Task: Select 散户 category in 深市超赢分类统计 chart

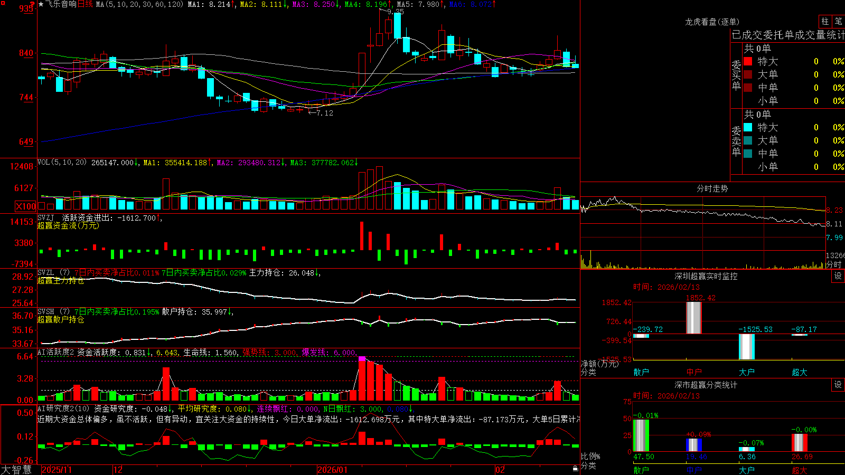Action: coord(641,470)
